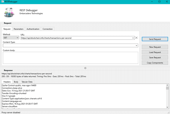Clear the URL with the X icon
The height and width of the screenshot is (114, 170).
[136, 38]
